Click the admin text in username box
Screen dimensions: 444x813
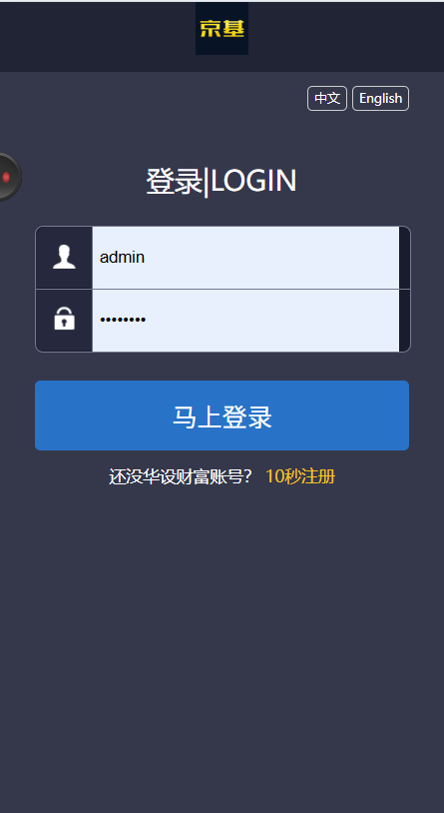tap(123, 257)
